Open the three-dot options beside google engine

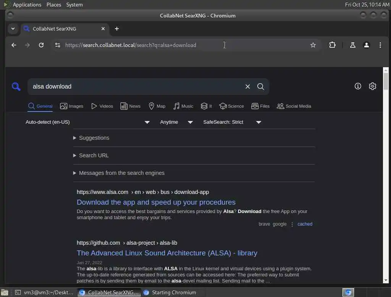292,224
